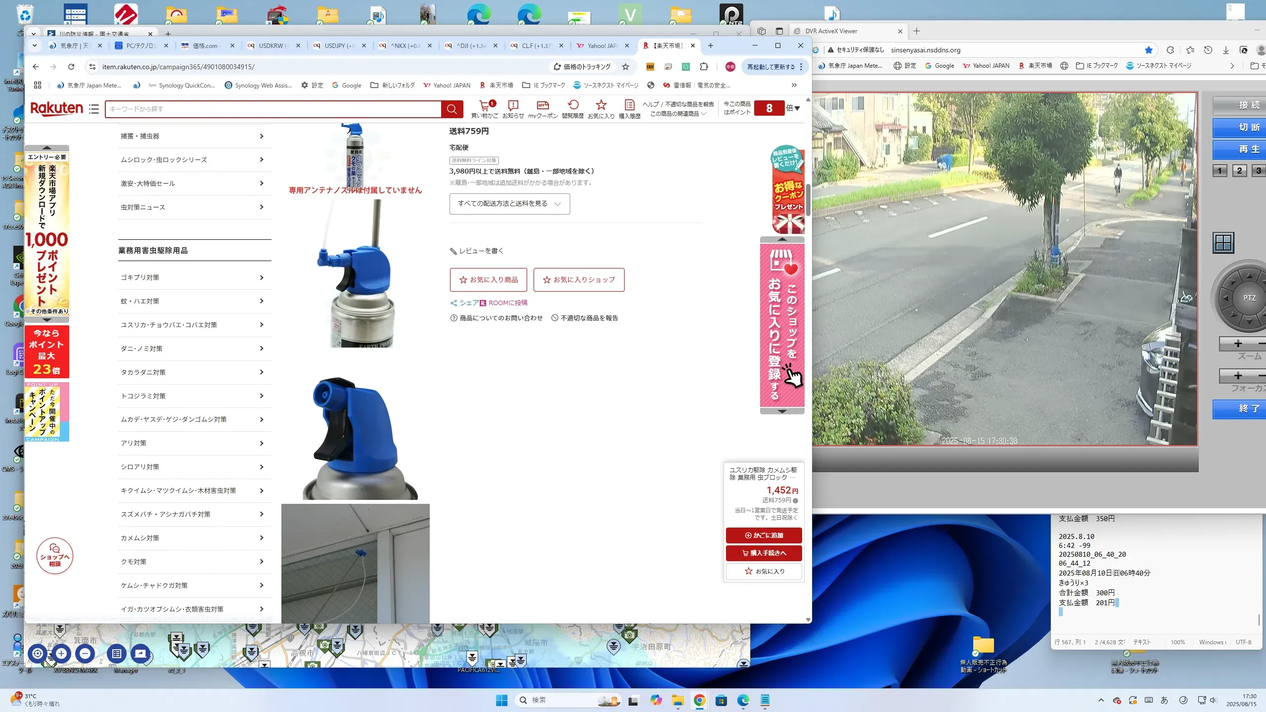Open Chrome extensions puzzle icon
This screenshot has width=1266, height=712.
pyautogui.click(x=704, y=67)
